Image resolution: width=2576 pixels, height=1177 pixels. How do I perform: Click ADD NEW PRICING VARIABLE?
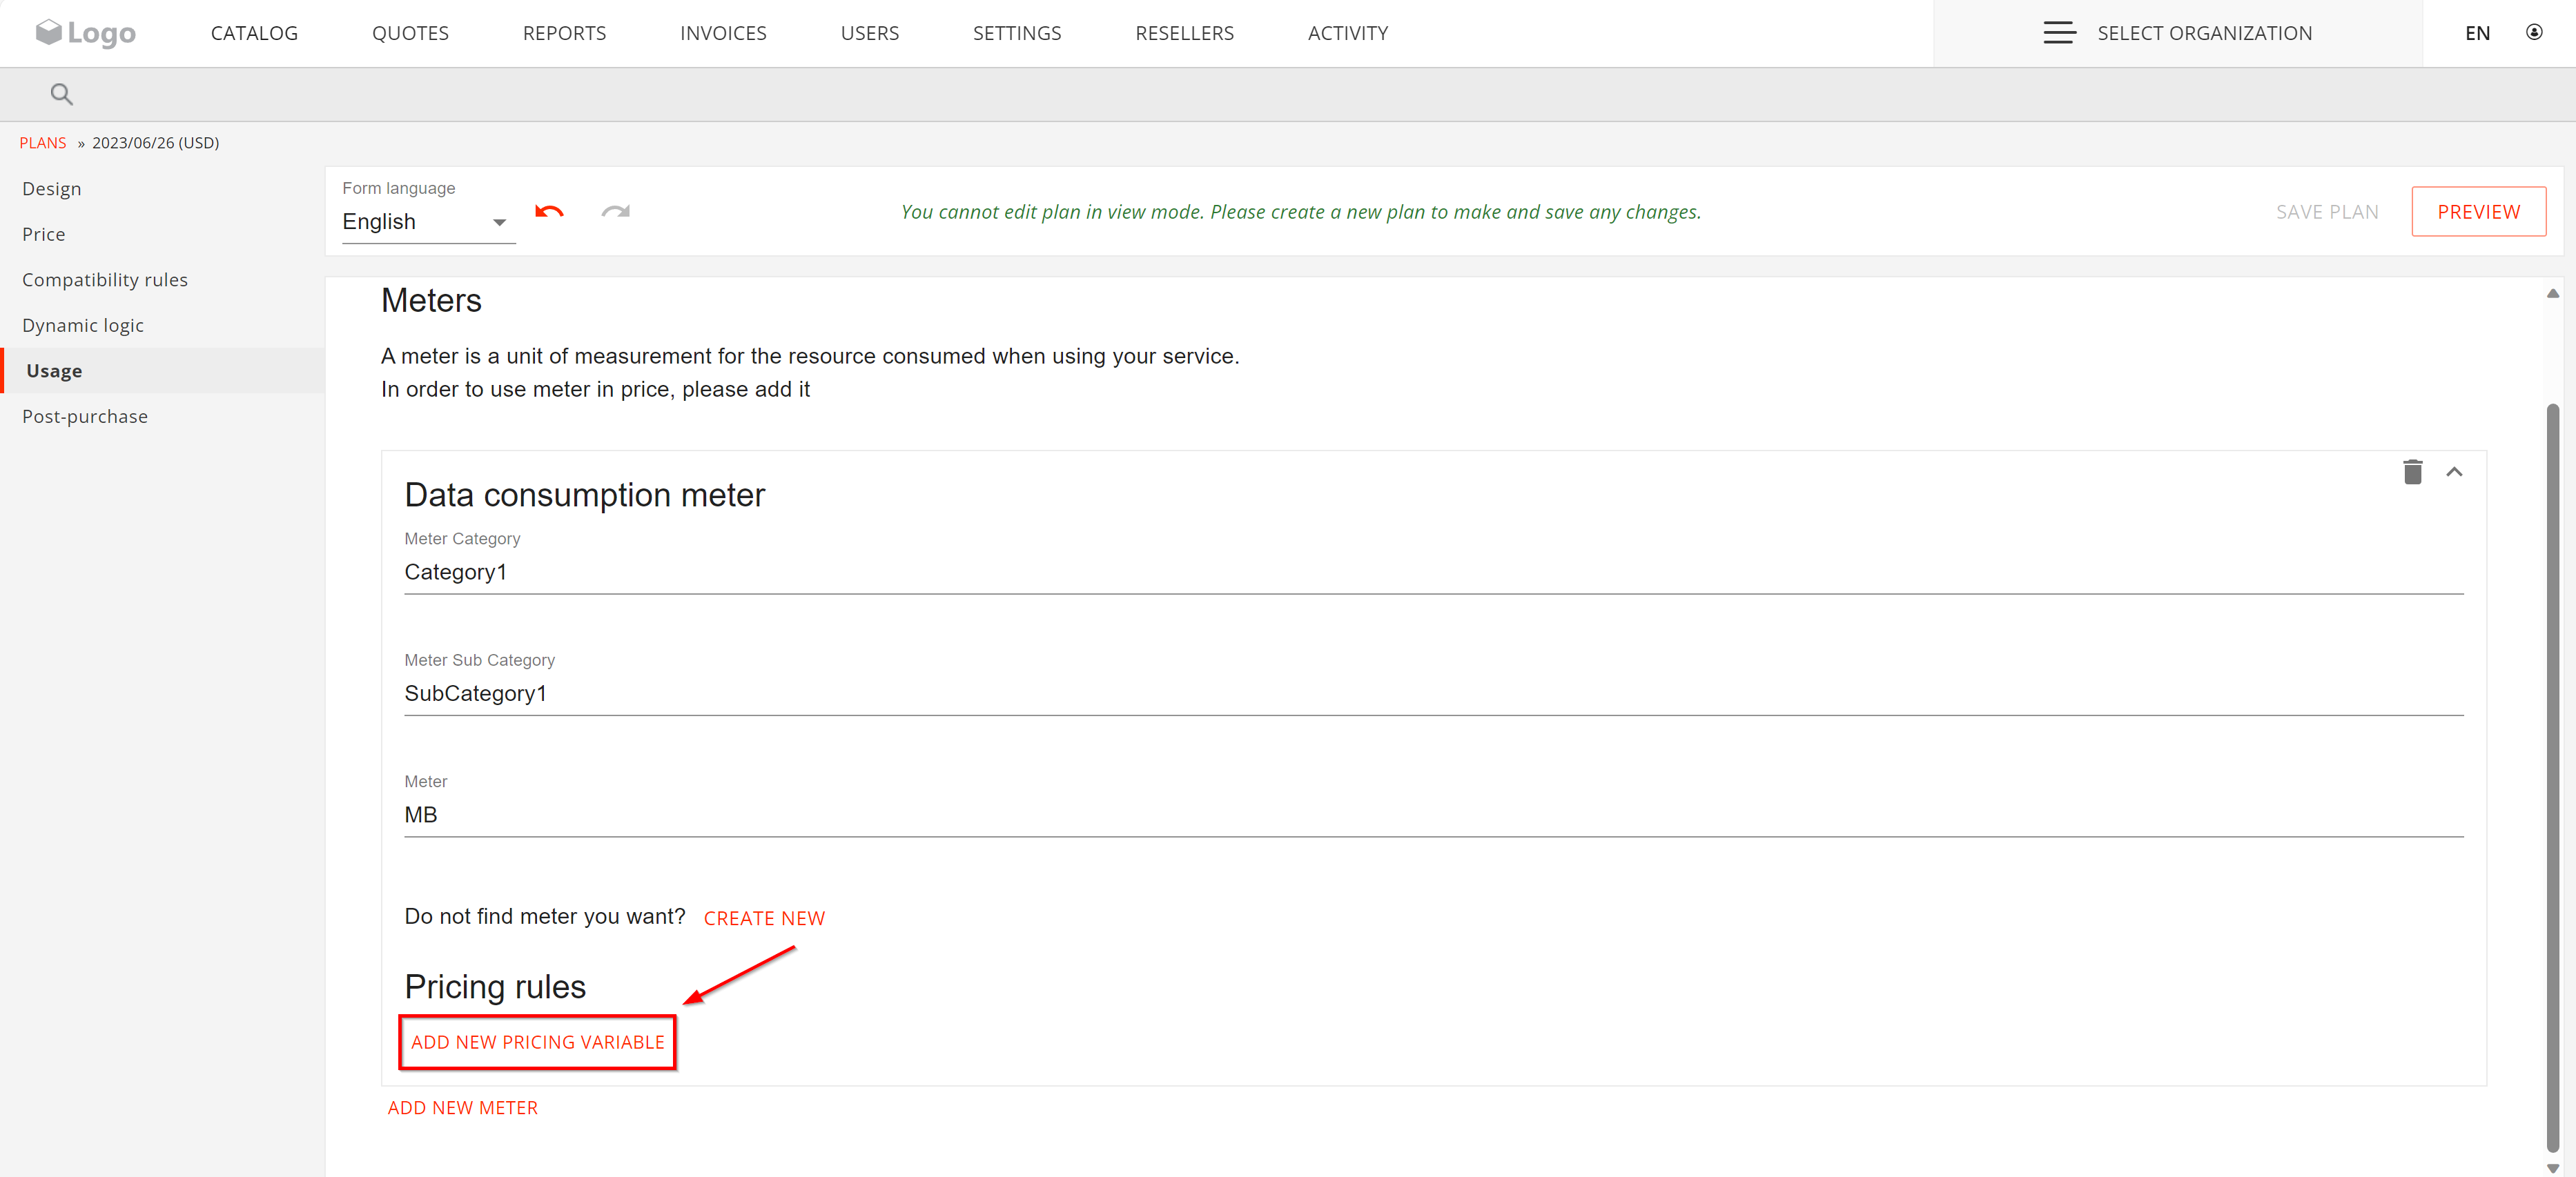(x=537, y=1042)
